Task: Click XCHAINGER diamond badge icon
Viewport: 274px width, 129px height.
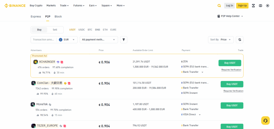Action: [x=58, y=62]
